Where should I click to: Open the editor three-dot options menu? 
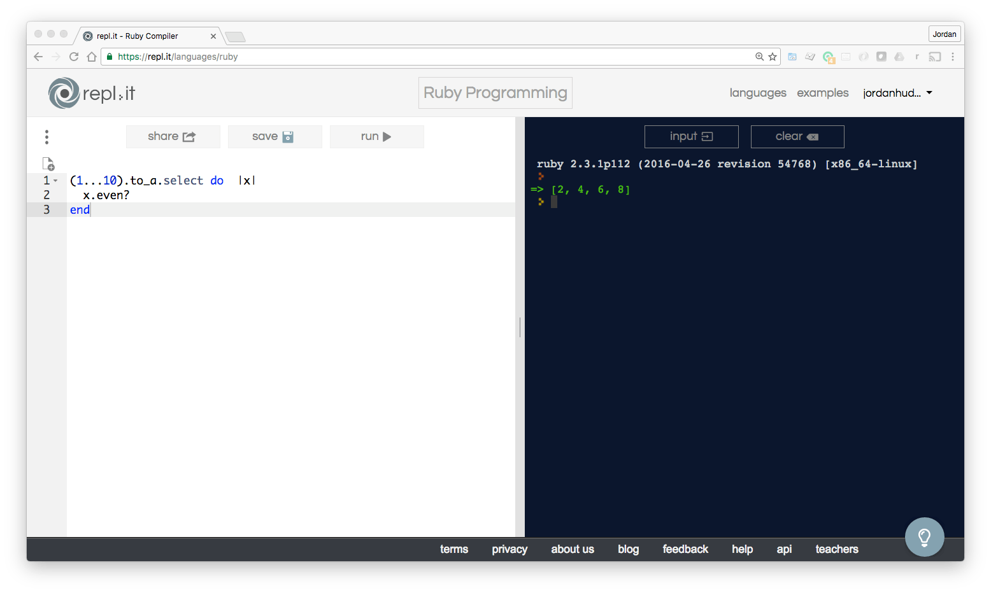[x=46, y=137]
